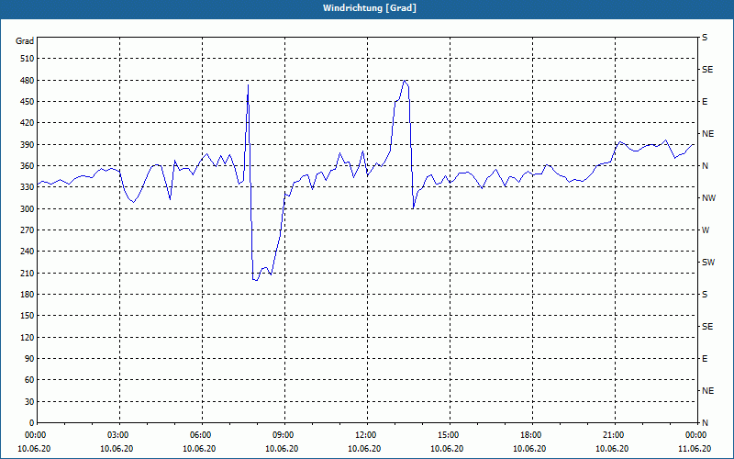
Task: Click the SW compass label on the right axis
Action: click(708, 263)
